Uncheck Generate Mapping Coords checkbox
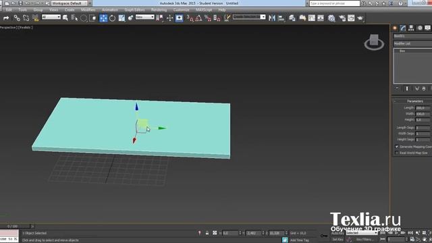This screenshot has width=432, height=243. [397, 146]
